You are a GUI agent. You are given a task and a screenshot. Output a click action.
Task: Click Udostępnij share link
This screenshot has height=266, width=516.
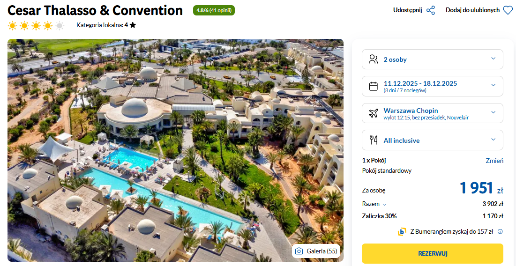tap(407, 10)
